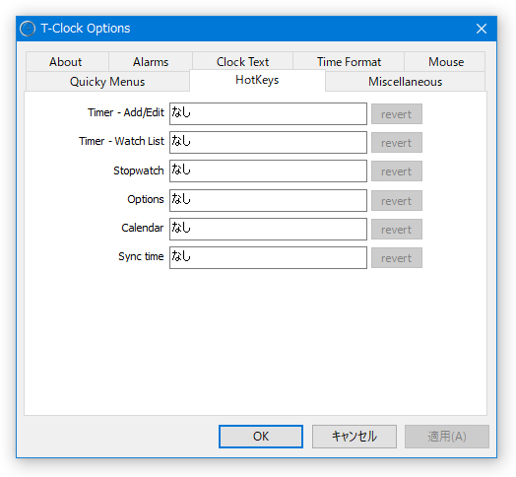Click the キャンセル cancel button
The height and width of the screenshot is (477, 516).
pos(355,437)
